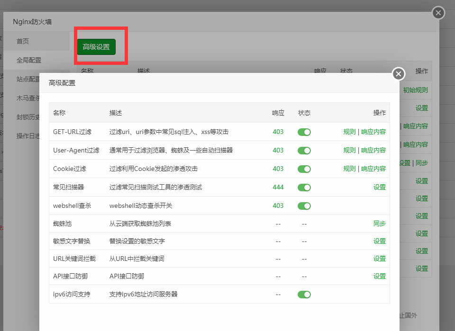Disable the GET-URL过滤 toggle

tap(304, 132)
